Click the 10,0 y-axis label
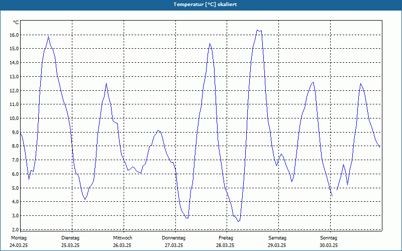The width and height of the screenshot is (402, 251). tap(14, 118)
